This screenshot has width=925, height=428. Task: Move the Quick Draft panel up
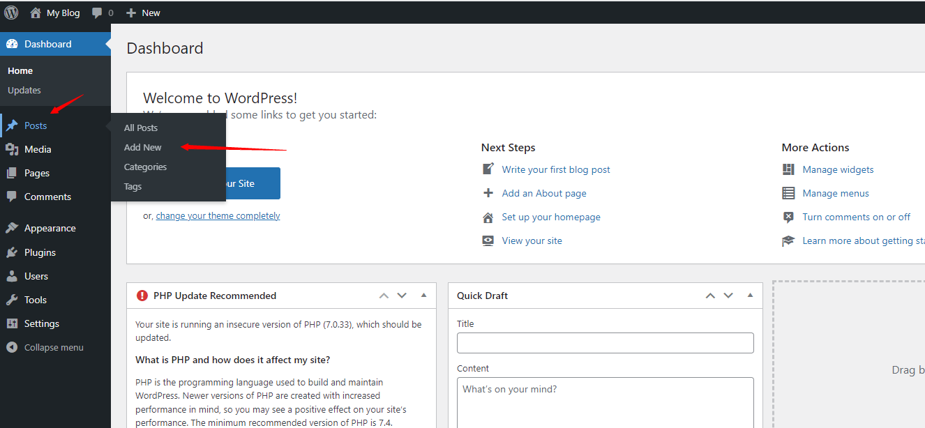coord(710,296)
